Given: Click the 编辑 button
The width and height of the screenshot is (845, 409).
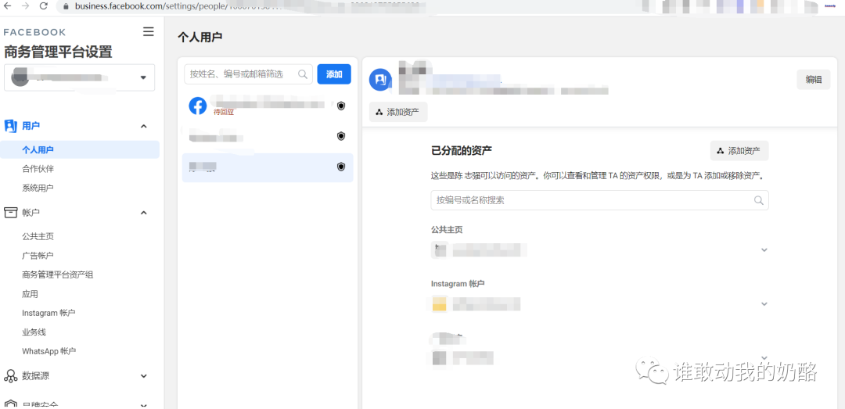Looking at the screenshot, I should (814, 79).
